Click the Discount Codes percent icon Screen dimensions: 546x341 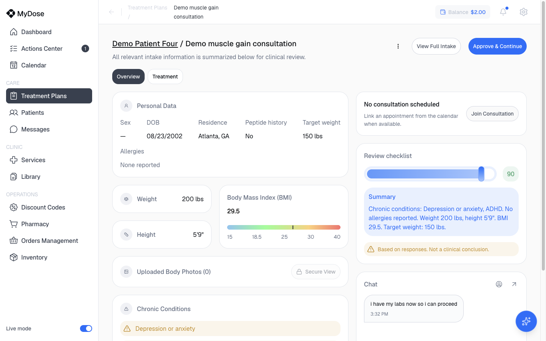(14, 207)
